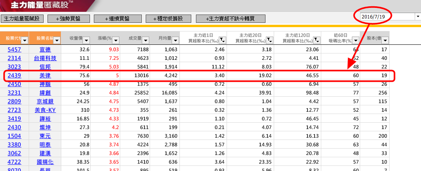Open stock code 2439 link
Viewport: 421px width, 171px height.
14,75
